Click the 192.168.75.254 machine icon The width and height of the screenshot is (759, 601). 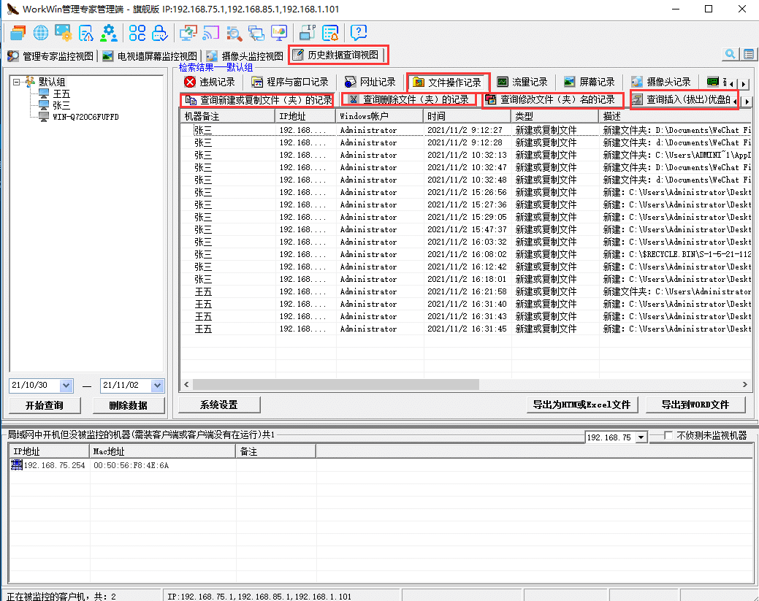[17, 465]
